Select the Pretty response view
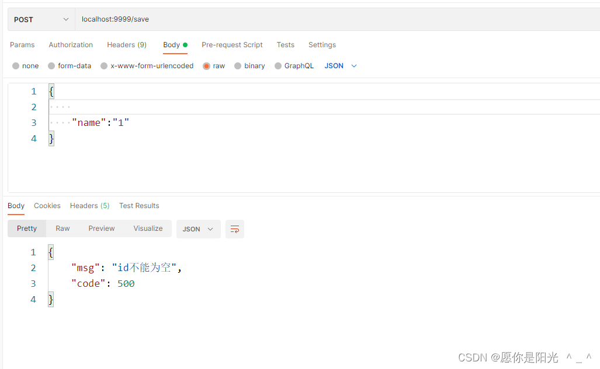The image size is (600, 369). point(27,229)
